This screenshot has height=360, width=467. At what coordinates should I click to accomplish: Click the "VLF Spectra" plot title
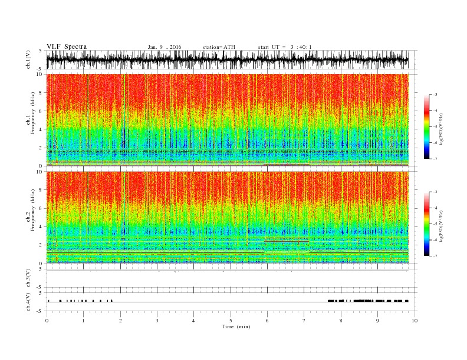(x=67, y=46)
